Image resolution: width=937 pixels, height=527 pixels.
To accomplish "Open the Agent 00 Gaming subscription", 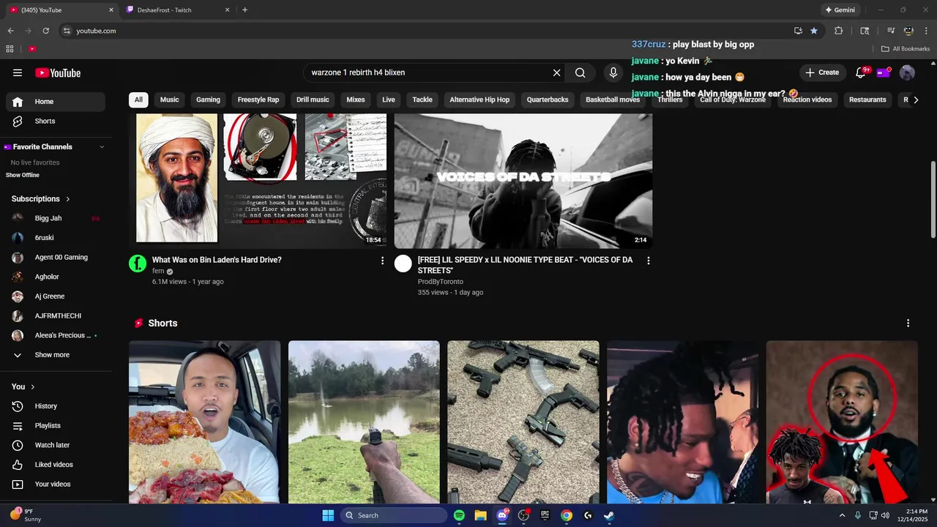I will click(56, 258).
